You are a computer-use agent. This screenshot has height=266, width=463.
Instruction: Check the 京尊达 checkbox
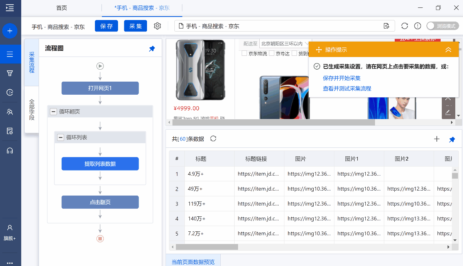click(272, 54)
